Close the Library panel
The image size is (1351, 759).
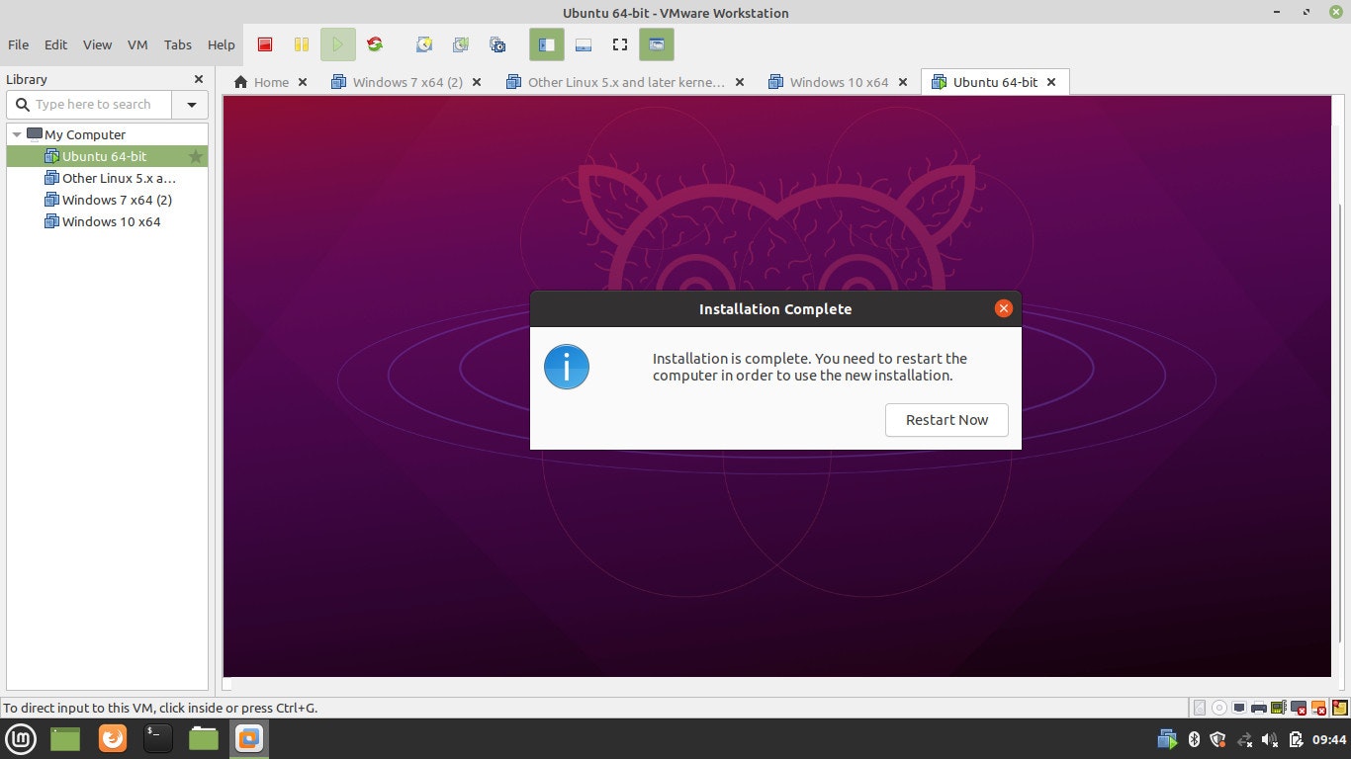(x=199, y=79)
